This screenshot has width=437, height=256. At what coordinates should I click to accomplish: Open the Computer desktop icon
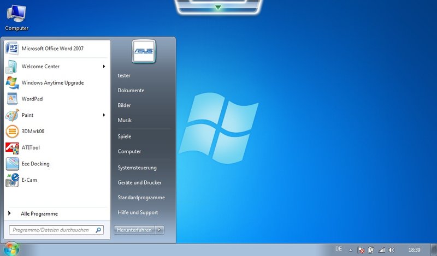click(x=16, y=17)
